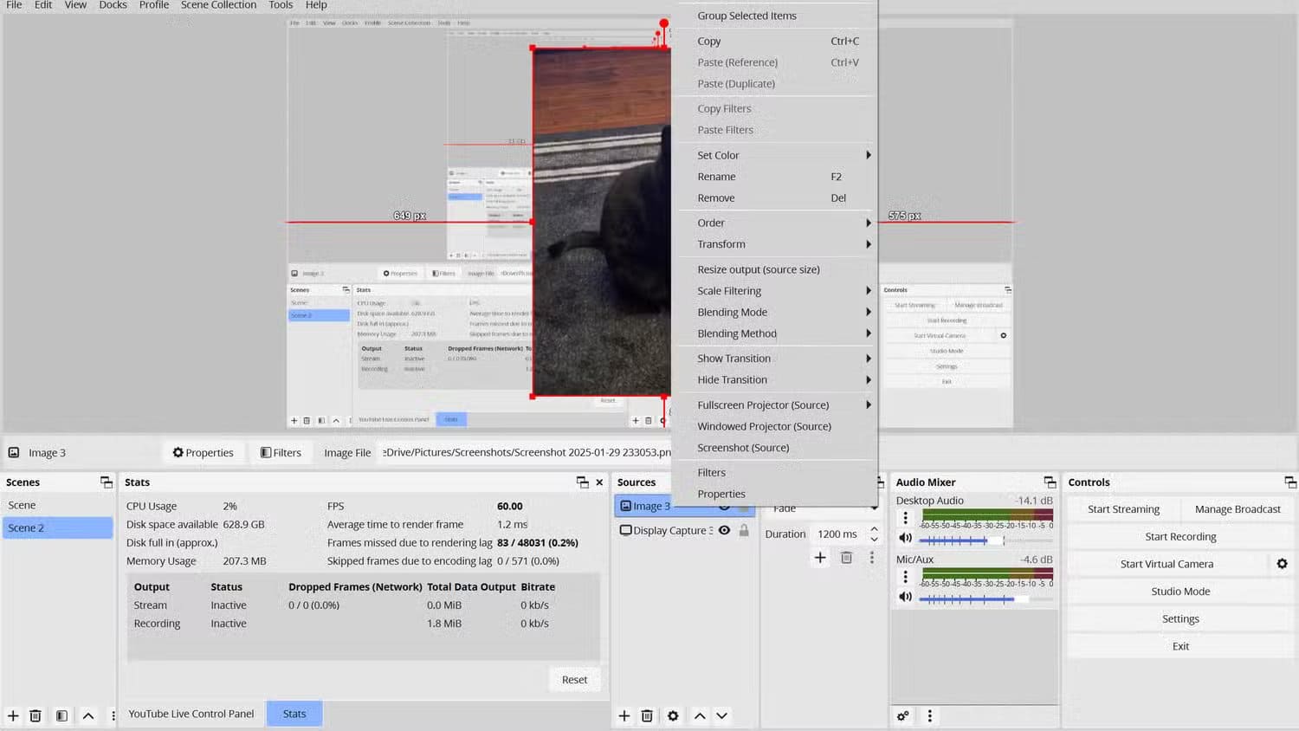
Task: Open Mic/Aux options three-dot menu
Action: (x=906, y=576)
